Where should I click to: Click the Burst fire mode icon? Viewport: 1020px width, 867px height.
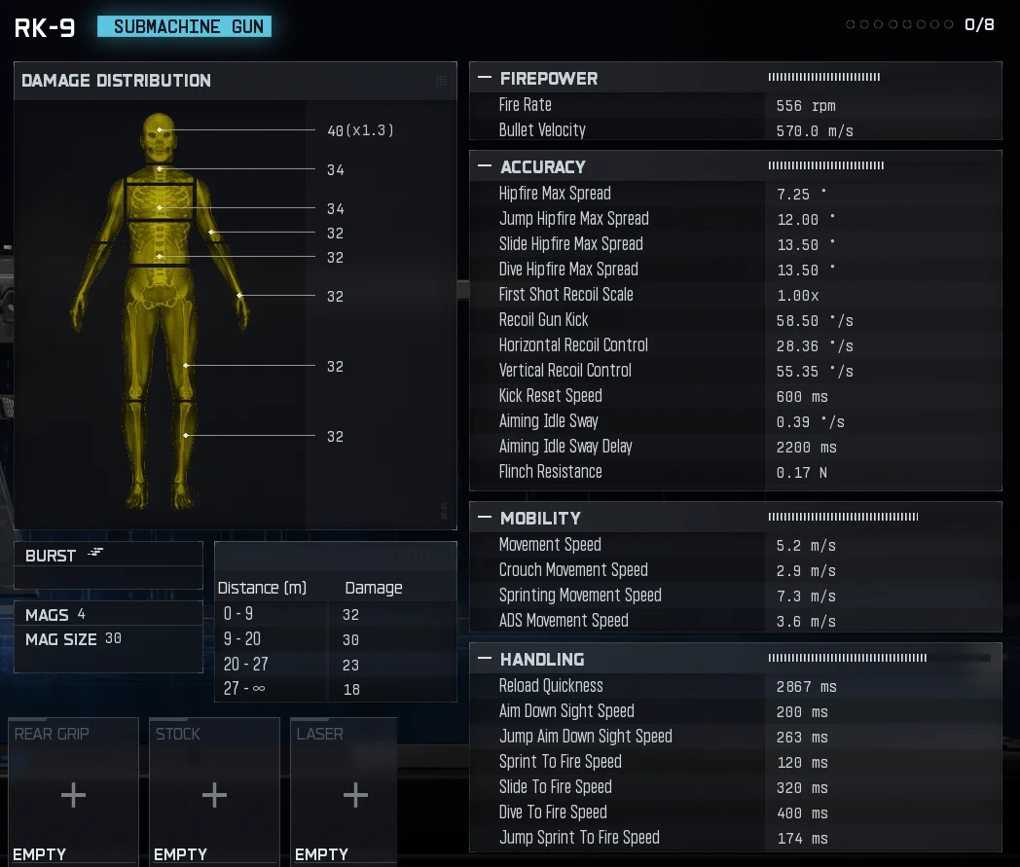[95, 553]
